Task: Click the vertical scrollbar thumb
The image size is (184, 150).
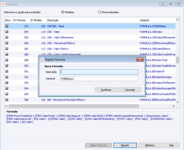Action: pyautogui.click(x=177, y=60)
